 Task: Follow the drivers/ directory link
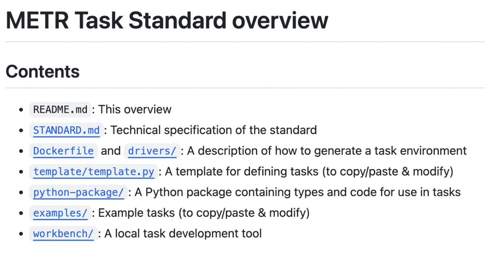click(x=152, y=151)
